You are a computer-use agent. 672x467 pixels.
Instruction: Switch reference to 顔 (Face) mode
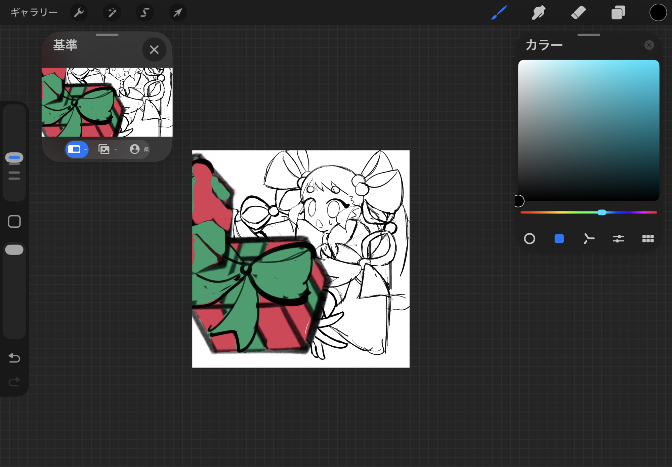[135, 149]
